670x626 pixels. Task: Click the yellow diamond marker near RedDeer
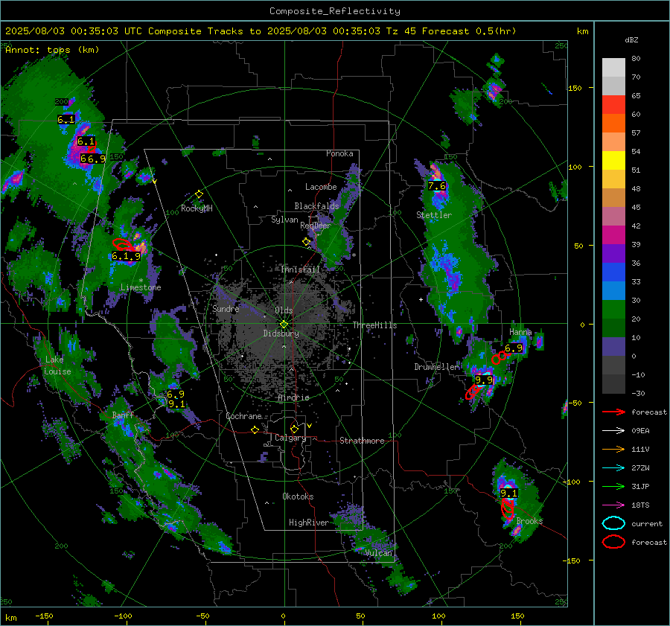click(x=306, y=241)
